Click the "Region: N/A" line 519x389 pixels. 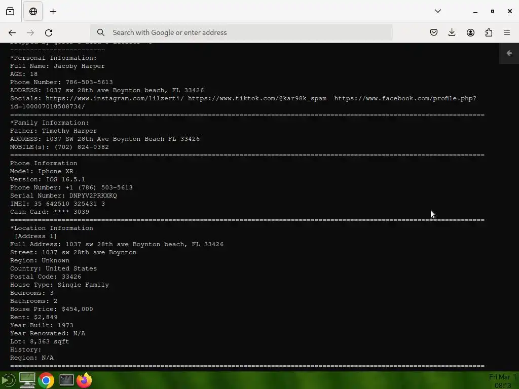click(32, 358)
